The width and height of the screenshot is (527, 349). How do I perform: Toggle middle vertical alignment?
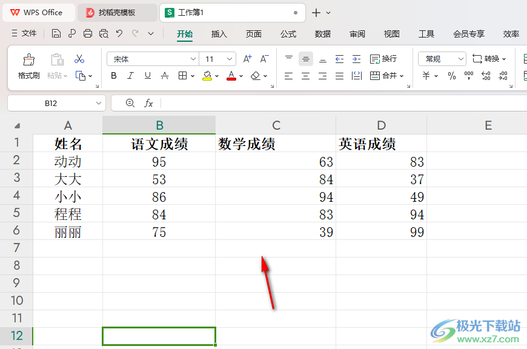tap(305, 59)
